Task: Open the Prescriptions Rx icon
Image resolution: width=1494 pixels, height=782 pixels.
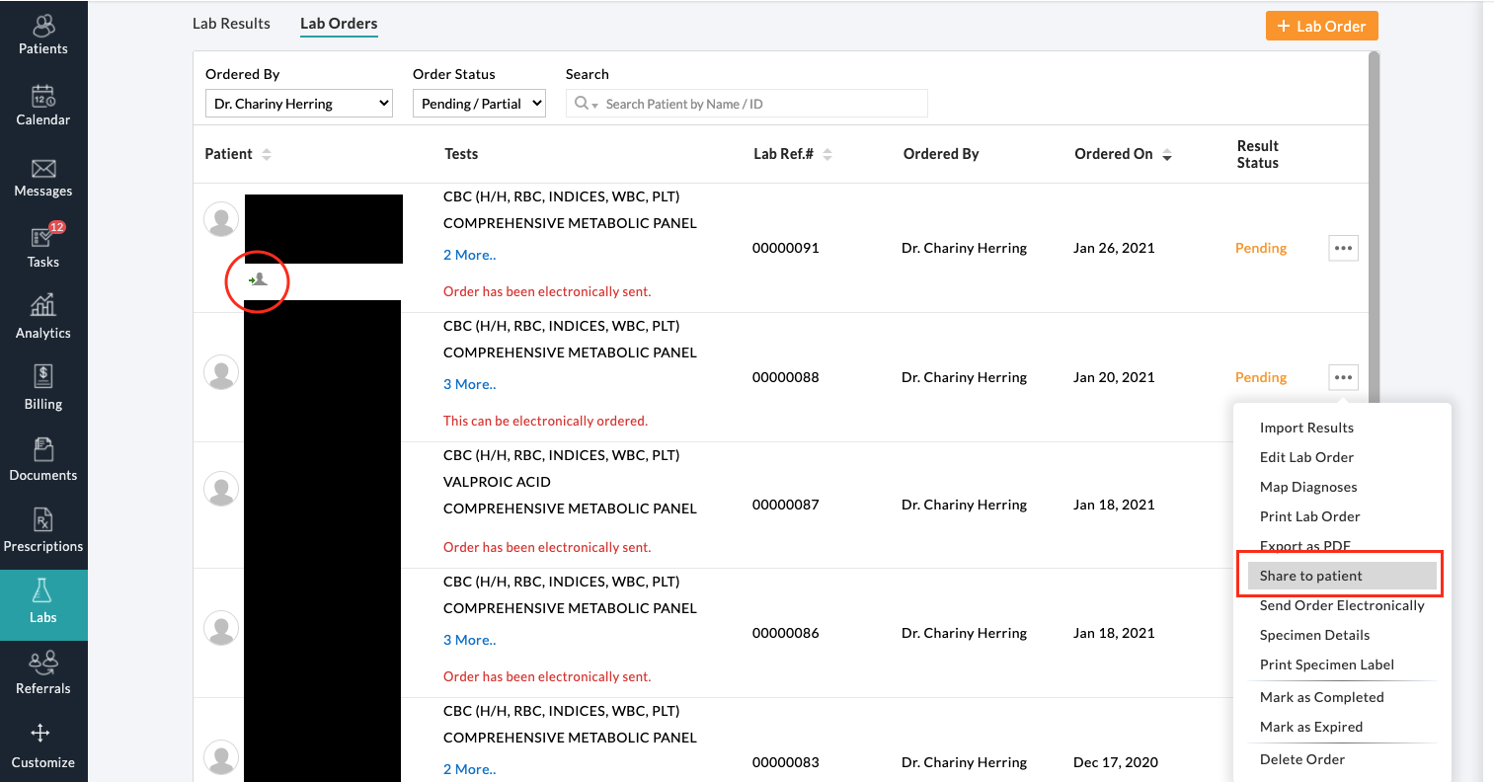Action: click(43, 520)
